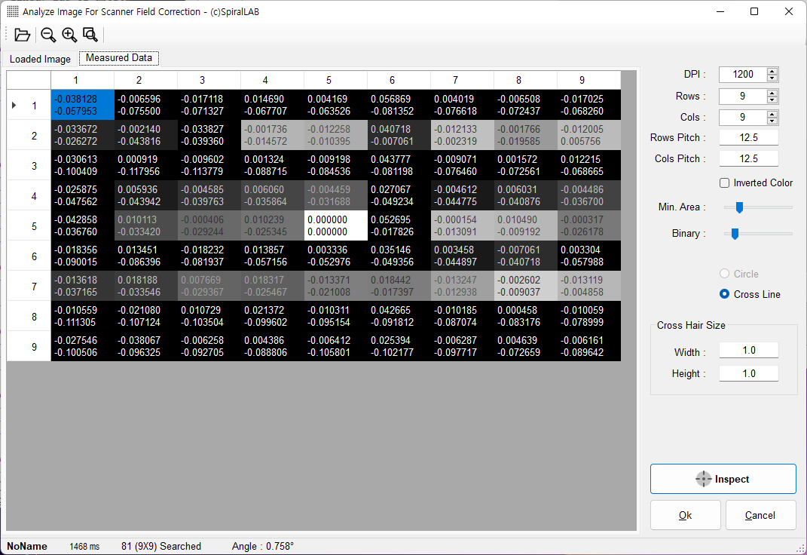This screenshot has height=555, width=807.
Task: Click the Inspect button
Action: pyautogui.click(x=723, y=479)
